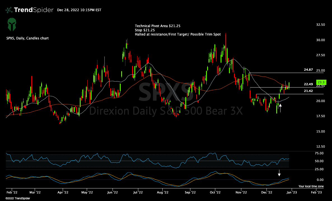Viewport: 332px width, 201px height.
Task: Click the 50.00 RSI axis label
Action: pos(319,161)
